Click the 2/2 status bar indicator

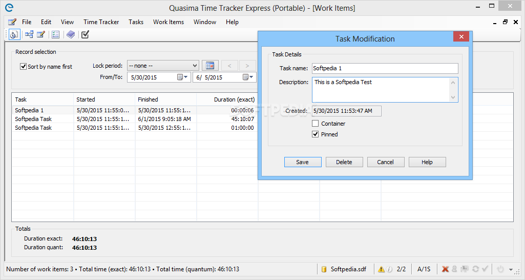pyautogui.click(x=401, y=269)
